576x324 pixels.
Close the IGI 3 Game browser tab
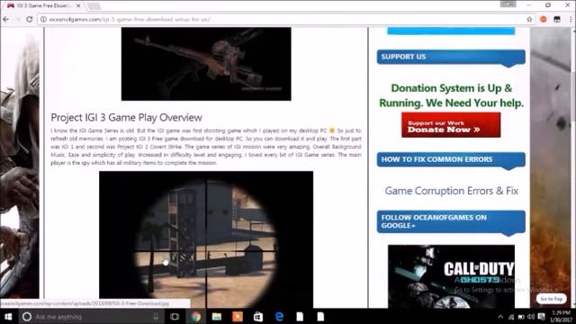click(x=78, y=5)
